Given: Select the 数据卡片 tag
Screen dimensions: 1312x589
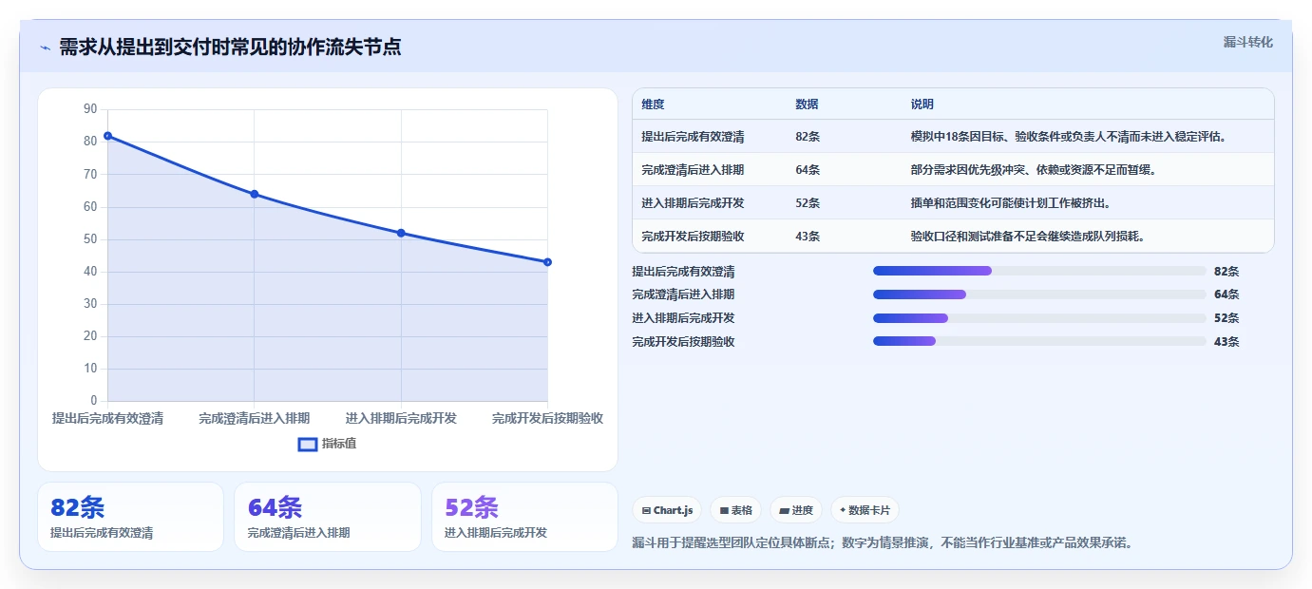Looking at the screenshot, I should tap(865, 510).
